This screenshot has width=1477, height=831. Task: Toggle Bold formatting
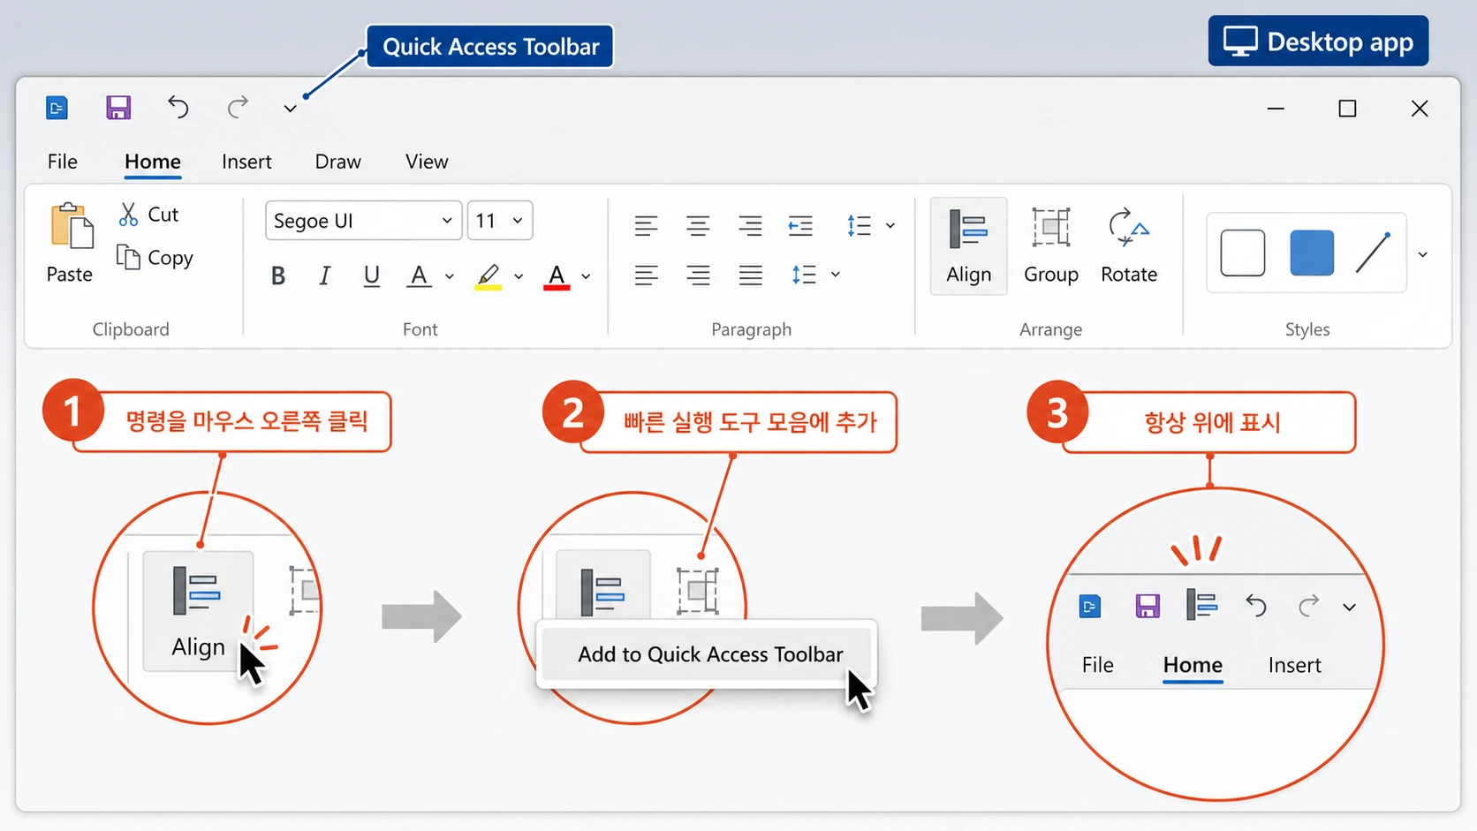(x=278, y=276)
